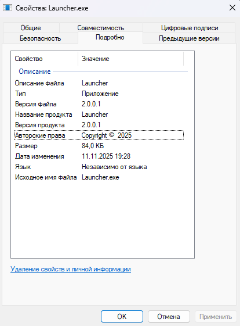Select the Название продукта row
Viewport: 240px width, 326px height.
[99, 114]
